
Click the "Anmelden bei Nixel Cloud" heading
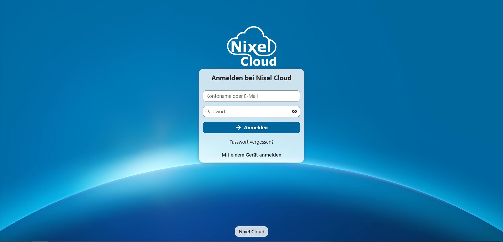251,78
